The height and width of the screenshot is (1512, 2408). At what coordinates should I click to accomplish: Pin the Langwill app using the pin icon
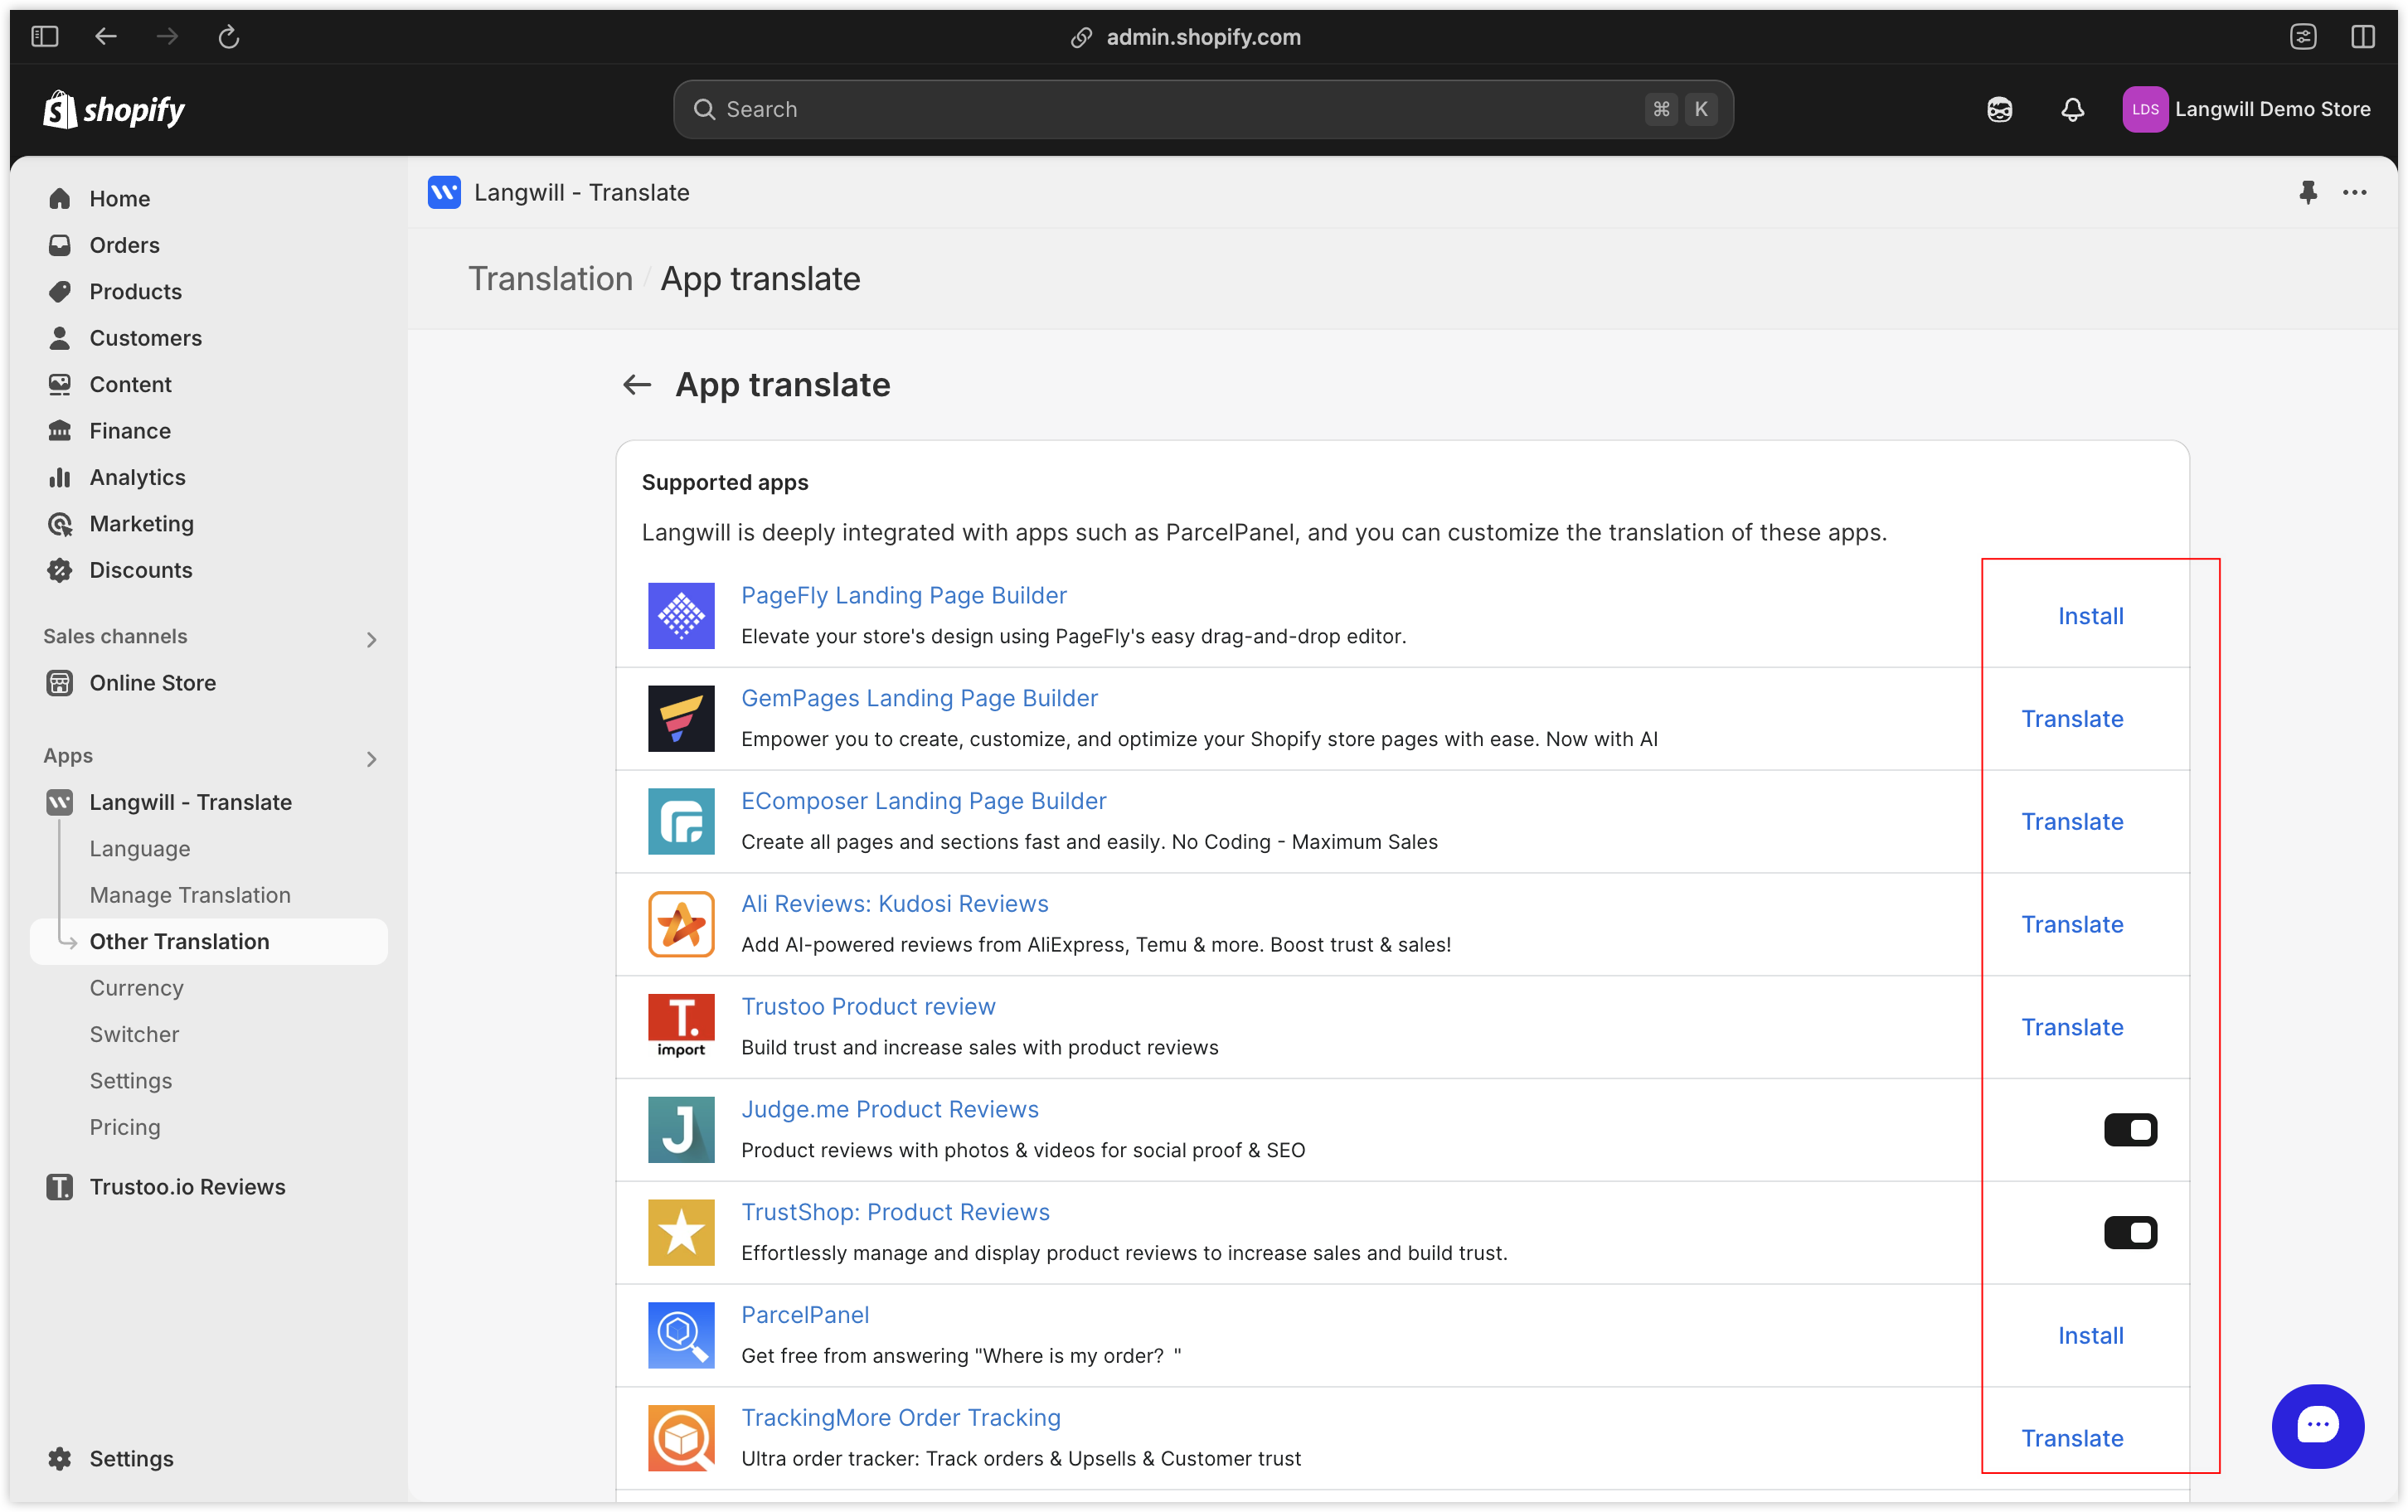click(2307, 192)
